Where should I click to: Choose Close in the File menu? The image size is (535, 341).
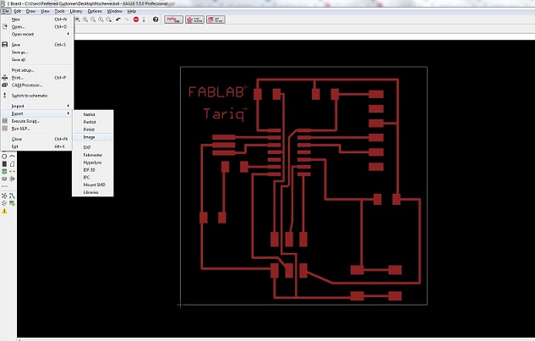point(37,139)
